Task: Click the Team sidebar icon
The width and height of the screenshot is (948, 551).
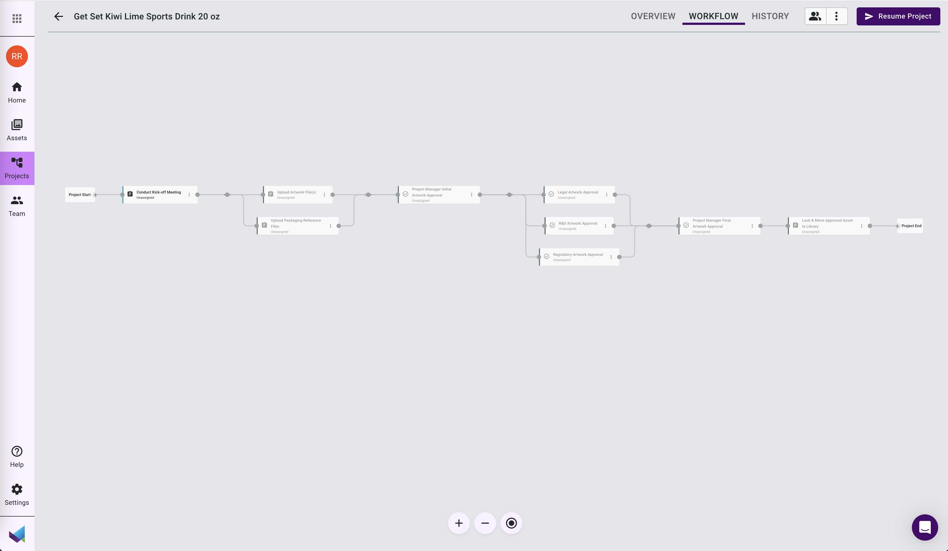Action: point(16,205)
